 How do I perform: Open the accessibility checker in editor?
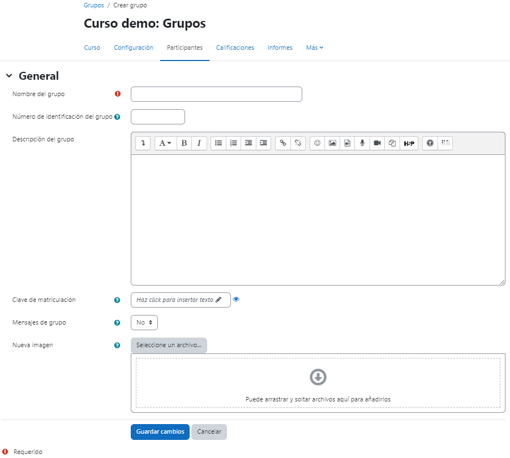pyautogui.click(x=430, y=144)
